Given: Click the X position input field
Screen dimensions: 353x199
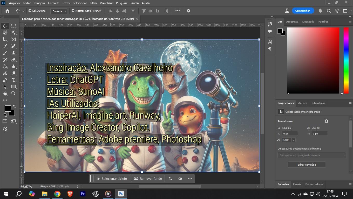Looking at the screenshot, I should click(x=290, y=134).
